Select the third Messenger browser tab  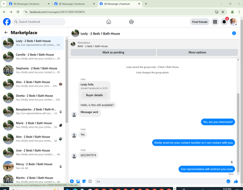(120, 4)
